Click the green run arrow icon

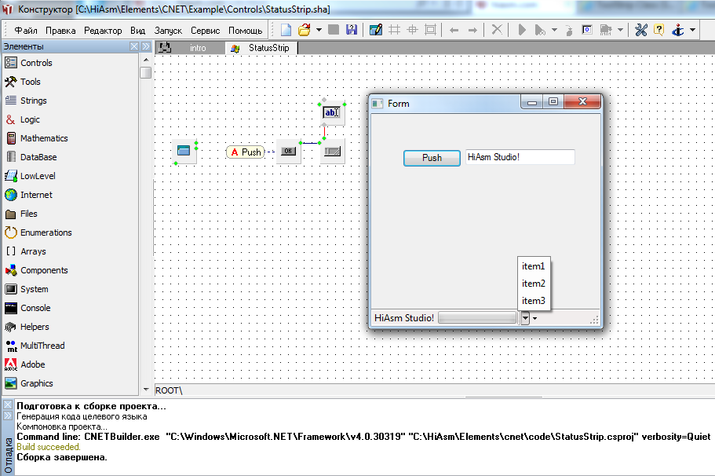pyautogui.click(x=521, y=30)
